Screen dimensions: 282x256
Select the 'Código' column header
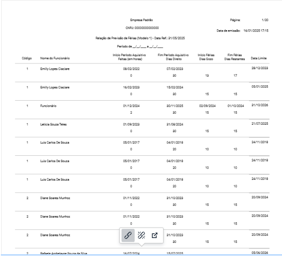27,58
